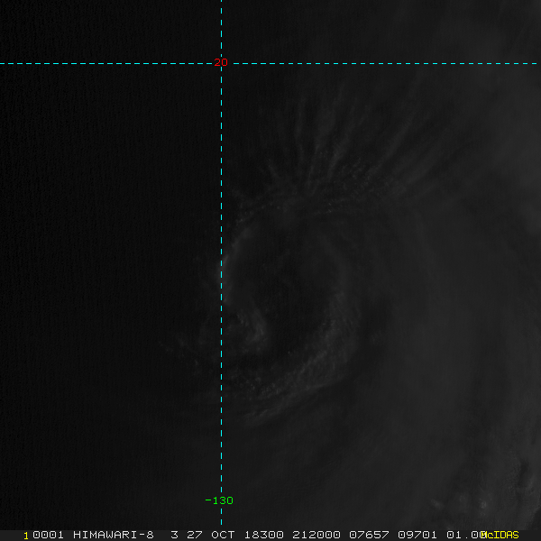Image resolution: width=541 pixels, height=541 pixels.
Task: Select the 27 OCT date text
Action: (213, 535)
